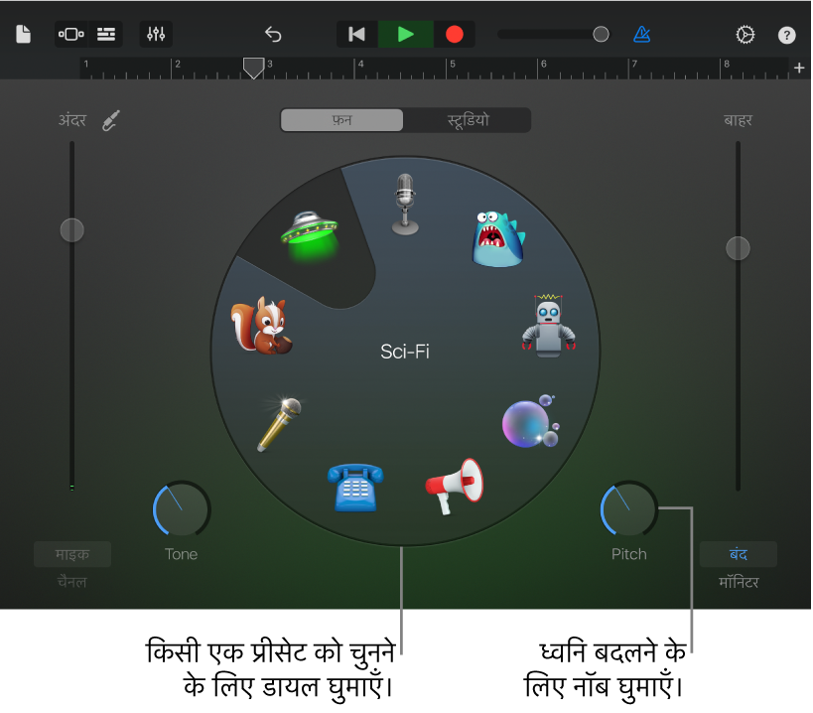Choose the Robot voice preset

click(x=548, y=326)
